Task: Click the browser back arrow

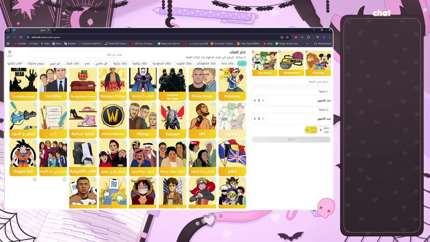Action: (8, 37)
